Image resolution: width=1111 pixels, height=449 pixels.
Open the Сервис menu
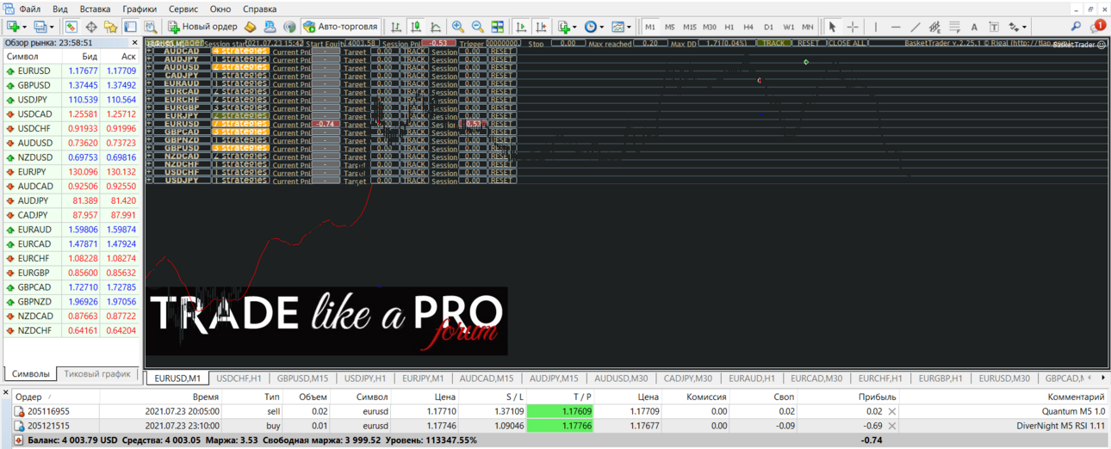click(183, 9)
